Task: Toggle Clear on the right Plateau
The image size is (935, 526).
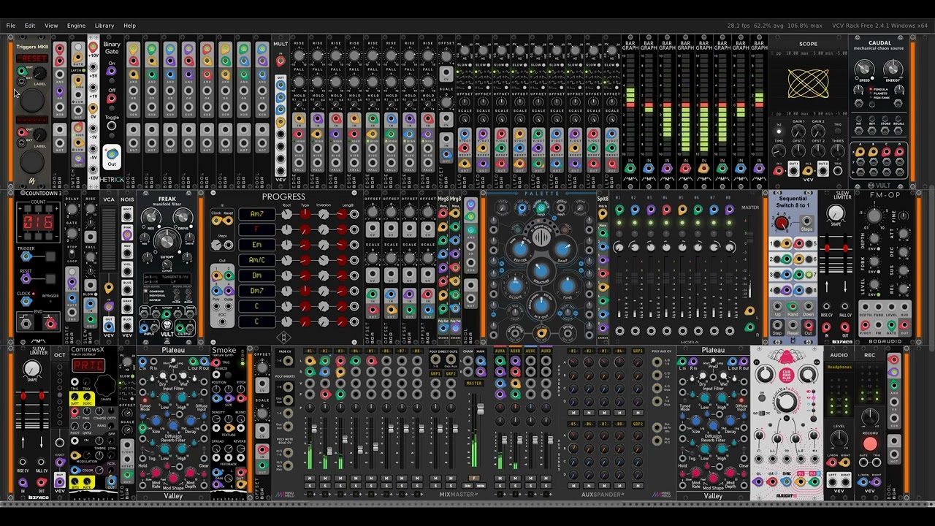Action: (x=744, y=449)
